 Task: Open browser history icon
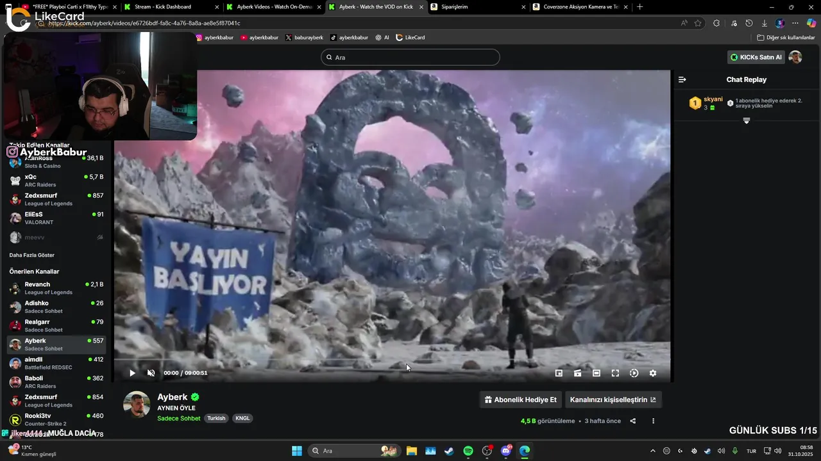[749, 23]
